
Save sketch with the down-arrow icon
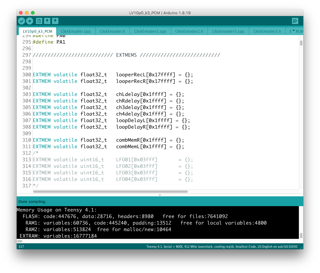(x=55, y=21)
